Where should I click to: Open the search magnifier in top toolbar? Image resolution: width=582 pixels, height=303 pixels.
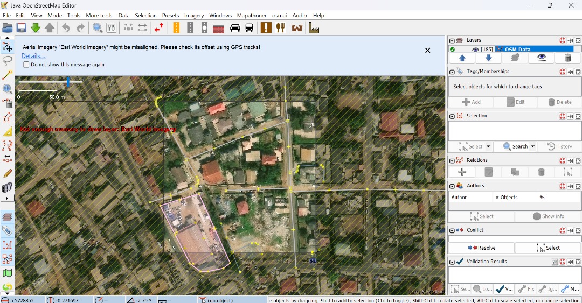pos(97,28)
